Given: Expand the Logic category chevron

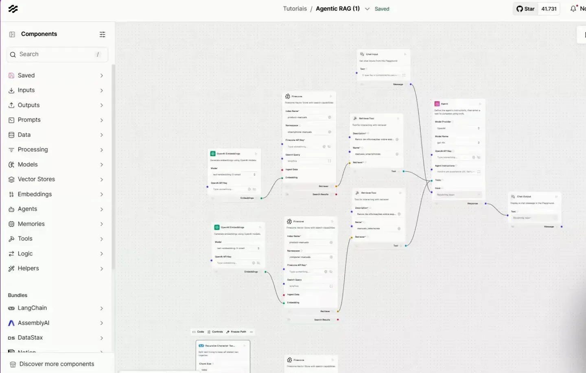Looking at the screenshot, I should (102, 254).
